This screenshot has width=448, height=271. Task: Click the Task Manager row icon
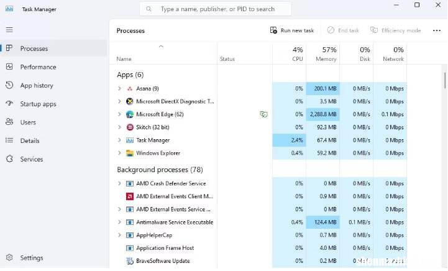130,140
